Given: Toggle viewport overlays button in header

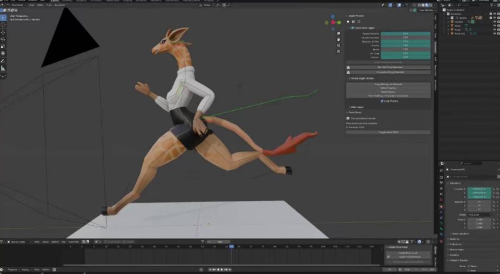Looking at the screenshot, I should click(x=399, y=5).
